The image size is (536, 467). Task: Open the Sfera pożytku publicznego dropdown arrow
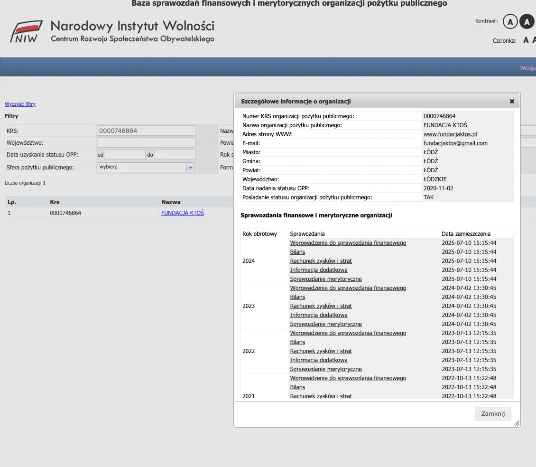(x=190, y=168)
